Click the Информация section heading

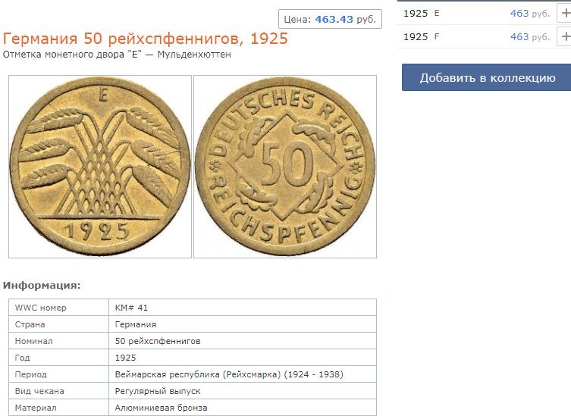(42, 286)
